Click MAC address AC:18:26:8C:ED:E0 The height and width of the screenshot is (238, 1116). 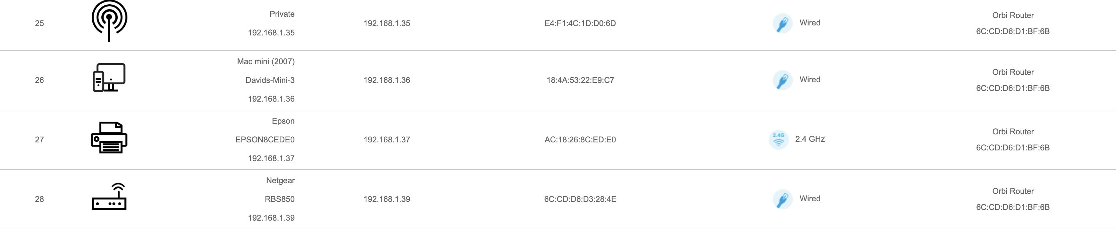click(x=580, y=139)
